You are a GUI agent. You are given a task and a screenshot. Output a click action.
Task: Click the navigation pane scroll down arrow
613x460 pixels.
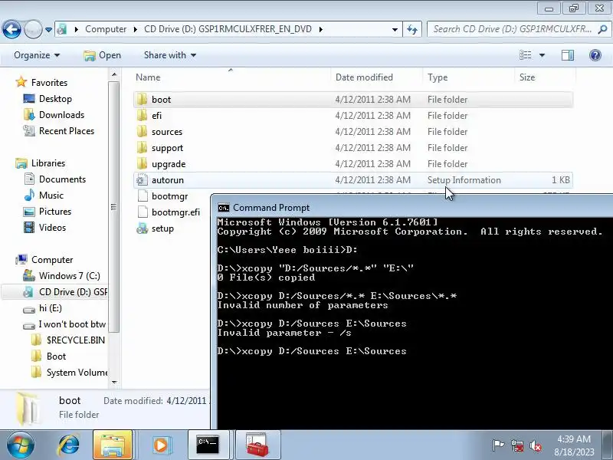point(114,382)
